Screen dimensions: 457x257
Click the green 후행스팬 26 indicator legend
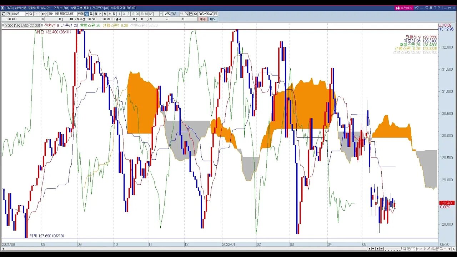click(90, 25)
